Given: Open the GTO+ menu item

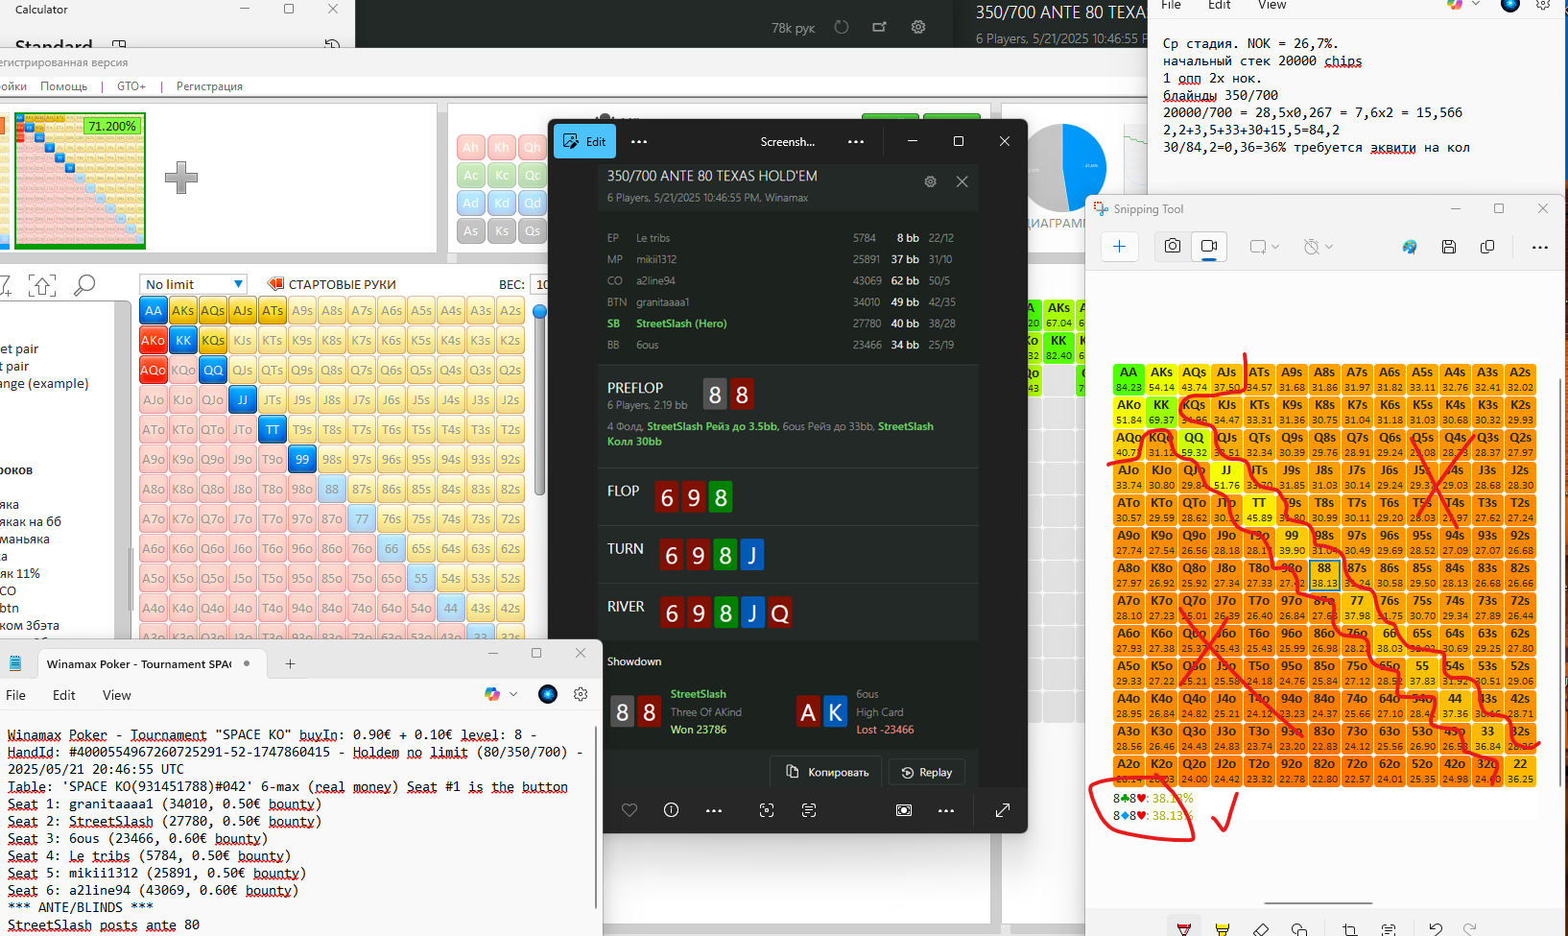Looking at the screenshot, I should [x=131, y=86].
